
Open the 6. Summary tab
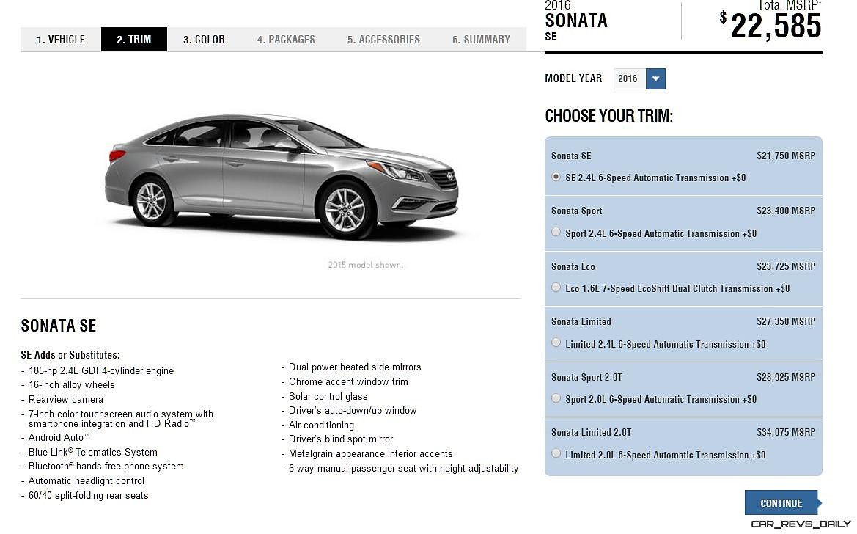pos(481,40)
